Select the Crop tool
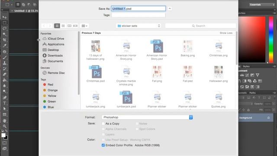The height and width of the screenshot is (156, 277). tap(5, 40)
